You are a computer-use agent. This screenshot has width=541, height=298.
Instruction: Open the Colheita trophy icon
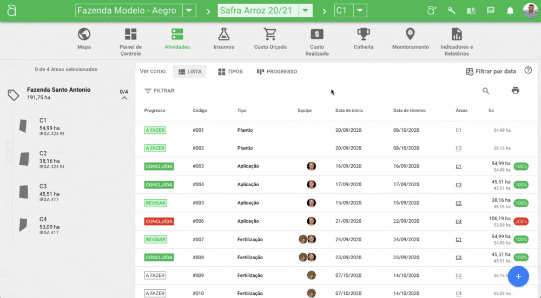pos(363,35)
